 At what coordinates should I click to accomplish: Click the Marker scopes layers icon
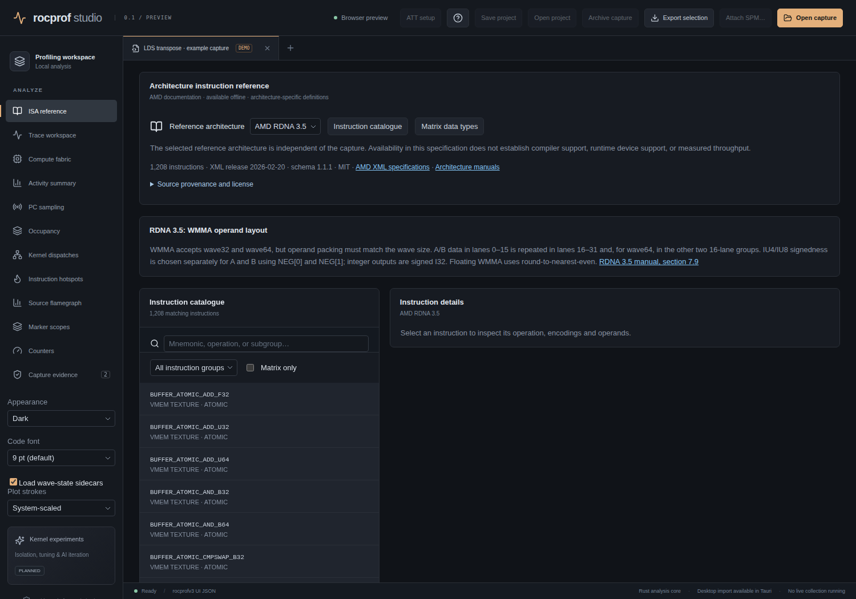(x=18, y=327)
